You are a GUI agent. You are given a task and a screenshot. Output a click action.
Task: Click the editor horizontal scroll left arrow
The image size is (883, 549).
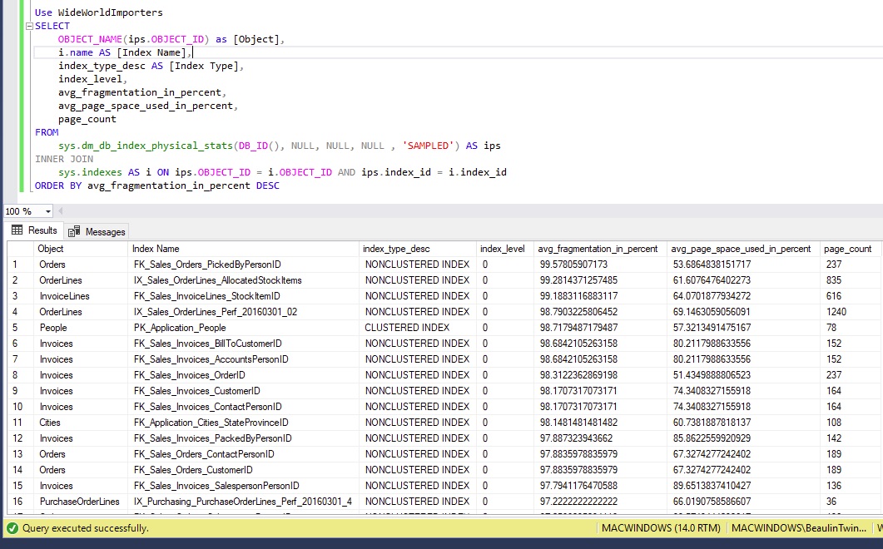click(60, 212)
